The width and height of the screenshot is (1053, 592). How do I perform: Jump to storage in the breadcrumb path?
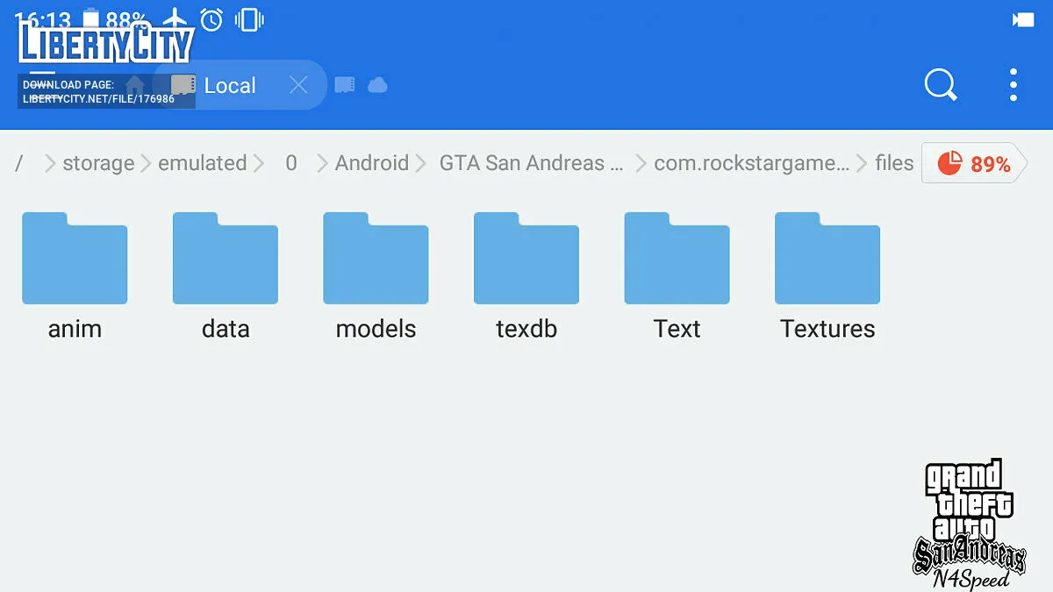(x=98, y=163)
